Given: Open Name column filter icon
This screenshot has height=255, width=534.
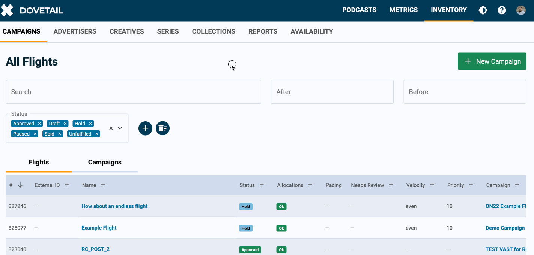Looking at the screenshot, I should point(104,185).
